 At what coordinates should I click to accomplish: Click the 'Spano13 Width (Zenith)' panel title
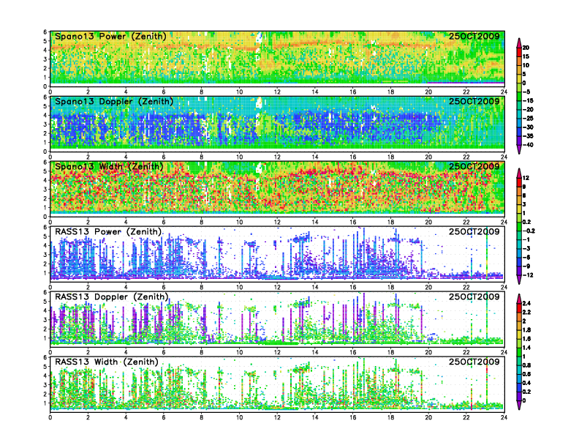pos(109,167)
